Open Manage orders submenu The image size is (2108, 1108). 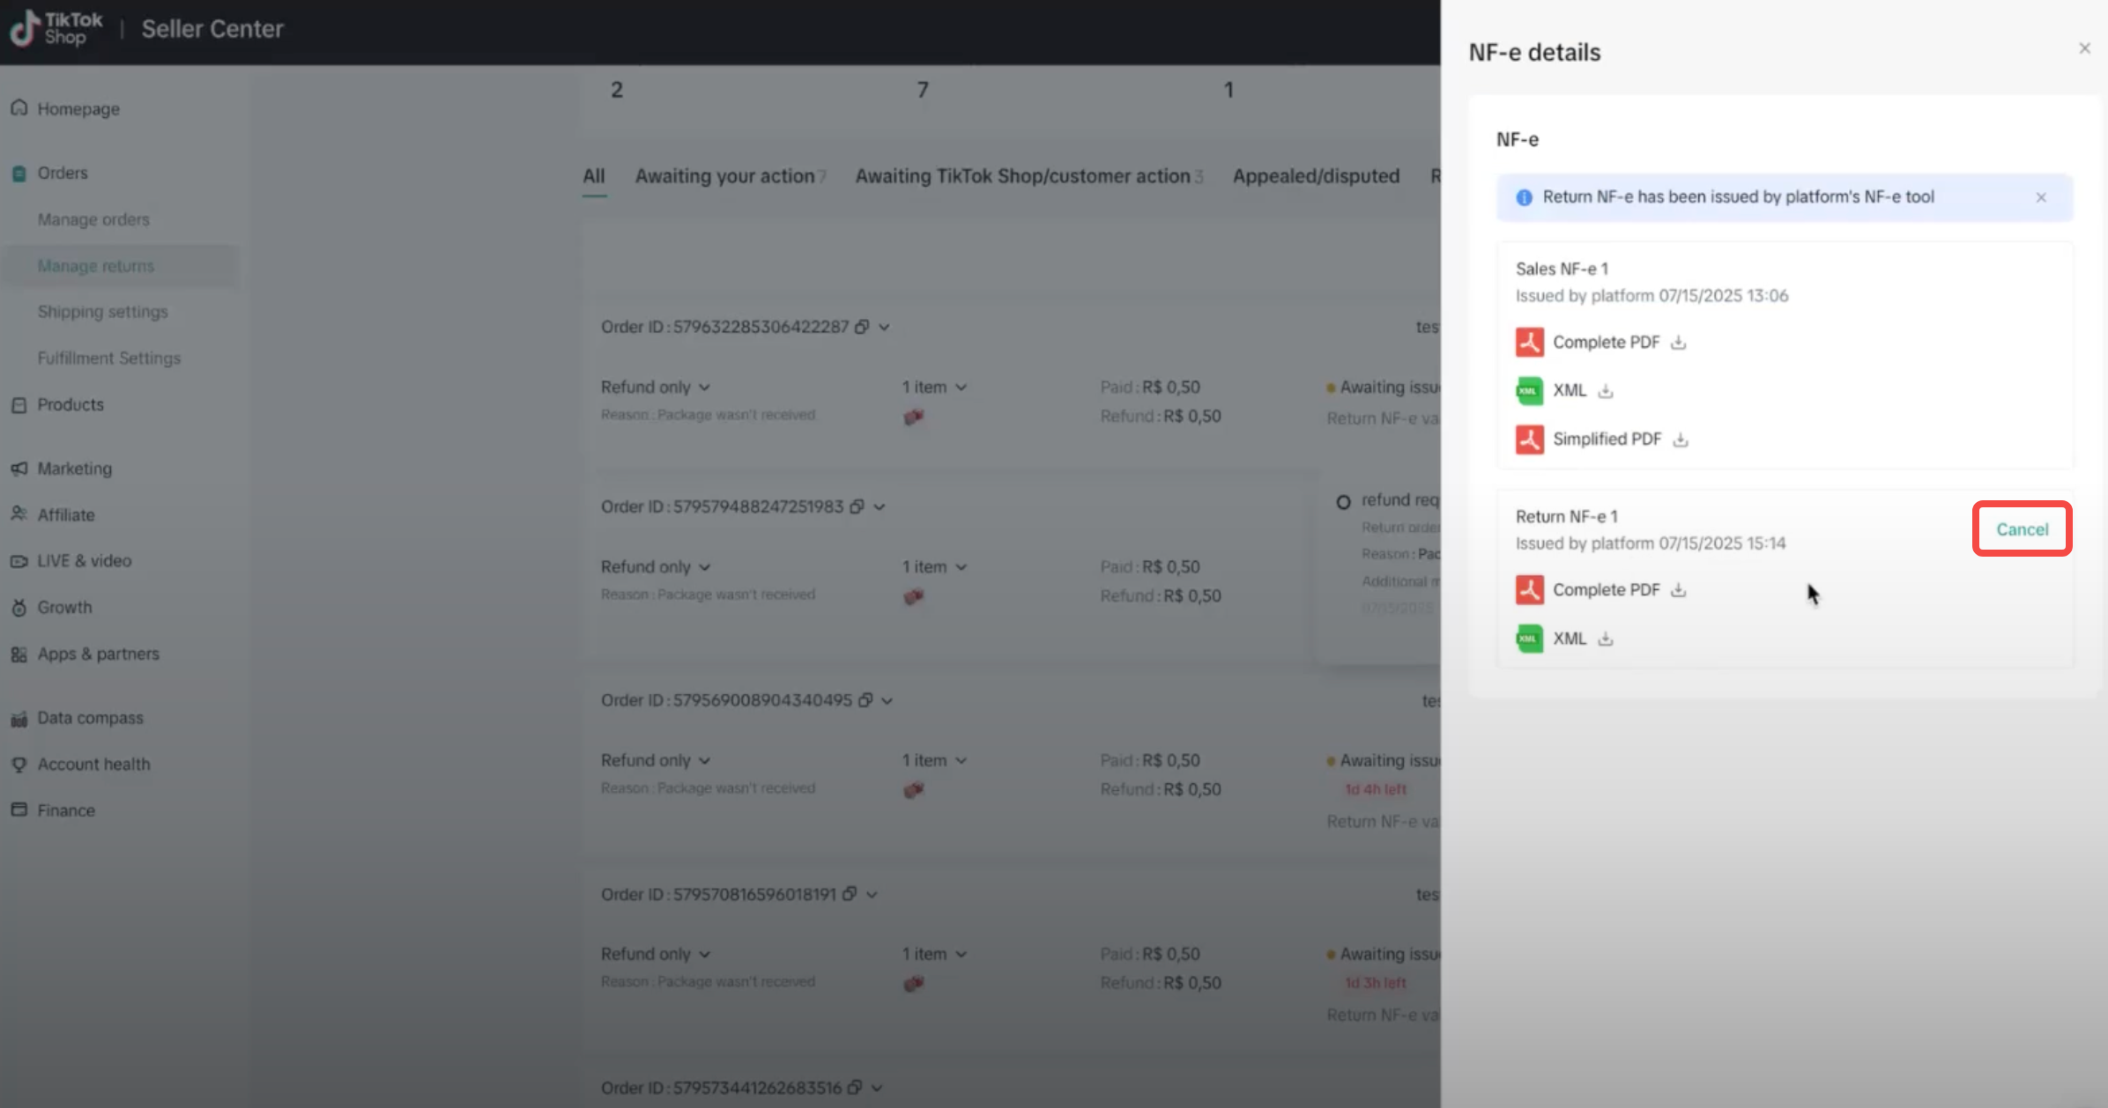point(93,219)
